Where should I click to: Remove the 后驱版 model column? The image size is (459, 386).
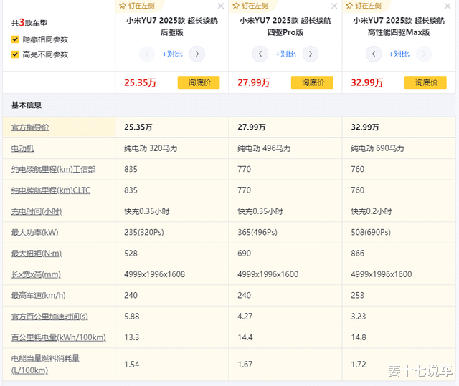point(221,6)
